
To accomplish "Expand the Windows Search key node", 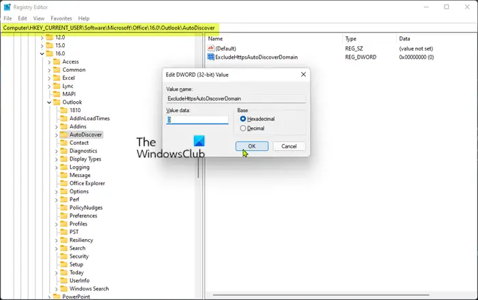I will (57, 289).
